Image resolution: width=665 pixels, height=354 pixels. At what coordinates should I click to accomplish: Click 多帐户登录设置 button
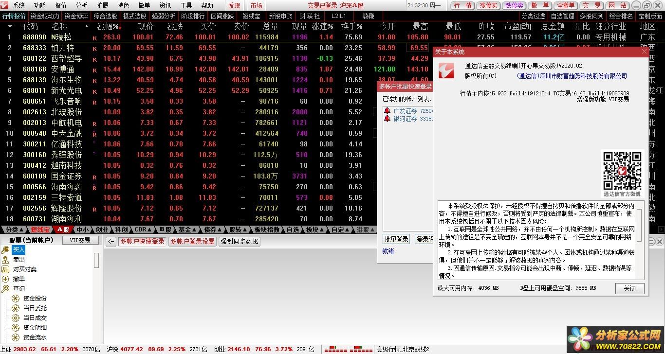[192, 241]
